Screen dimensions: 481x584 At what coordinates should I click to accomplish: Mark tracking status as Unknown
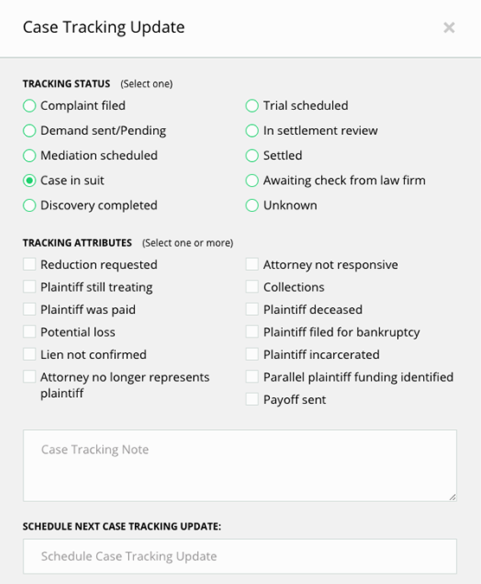coord(252,206)
